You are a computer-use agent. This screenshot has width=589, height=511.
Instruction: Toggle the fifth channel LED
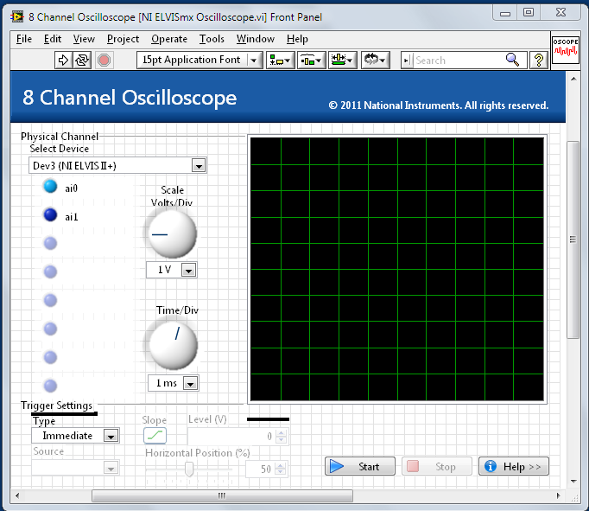coord(50,300)
